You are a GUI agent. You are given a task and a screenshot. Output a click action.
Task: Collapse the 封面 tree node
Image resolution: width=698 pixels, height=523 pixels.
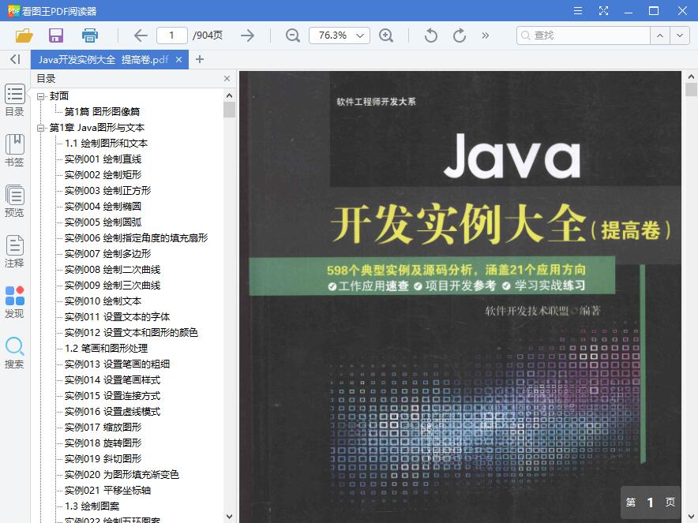pos(41,96)
